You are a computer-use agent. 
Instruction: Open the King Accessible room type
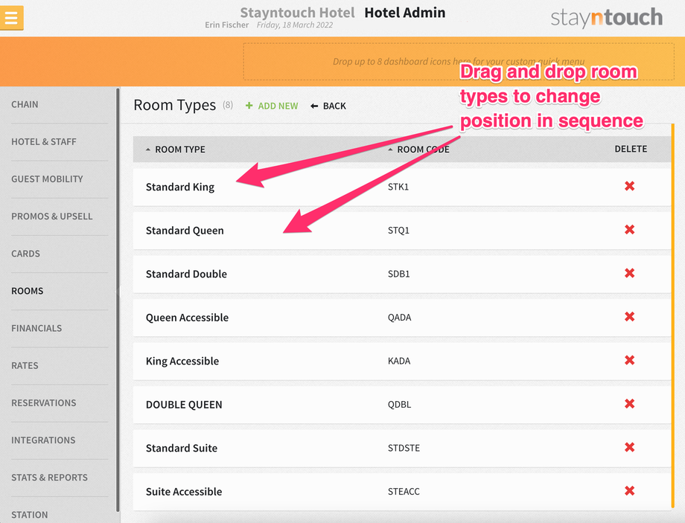(182, 361)
